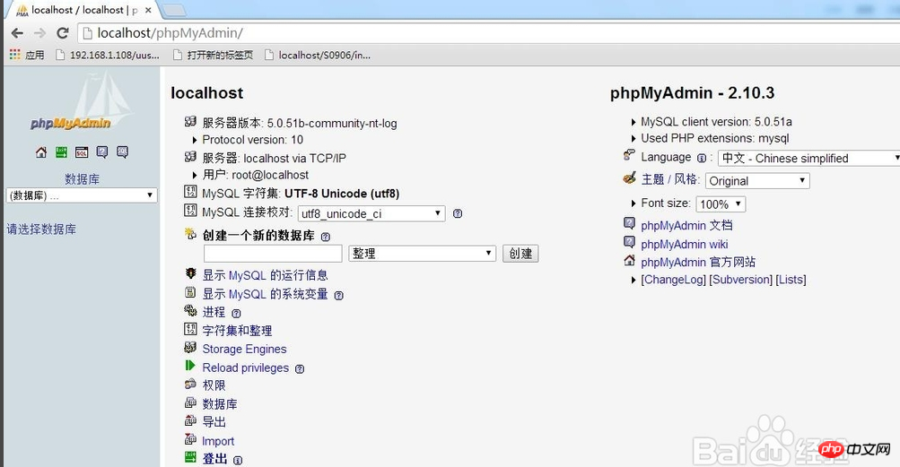
Task: Click the Home icon in sidebar
Action: 41,152
